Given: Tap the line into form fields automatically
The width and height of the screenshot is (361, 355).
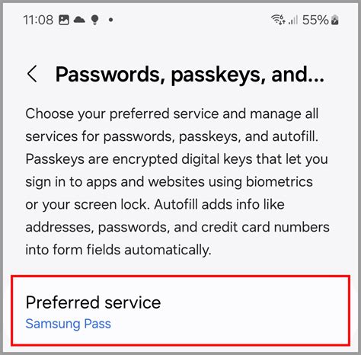Looking at the screenshot, I should pos(118,250).
